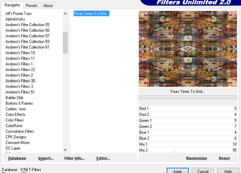Open the Help button
Screen dimensions: 241x173
point(228,171)
